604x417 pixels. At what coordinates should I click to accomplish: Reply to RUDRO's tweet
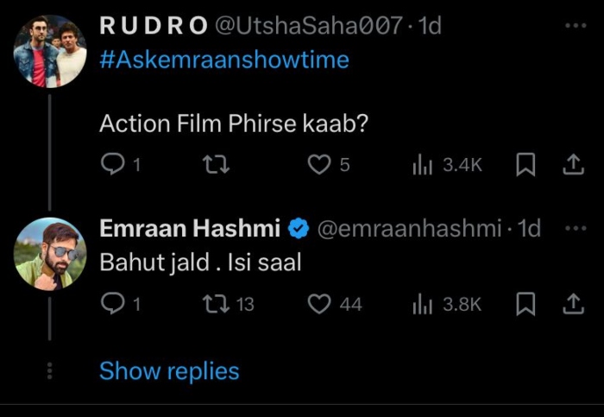click(113, 165)
